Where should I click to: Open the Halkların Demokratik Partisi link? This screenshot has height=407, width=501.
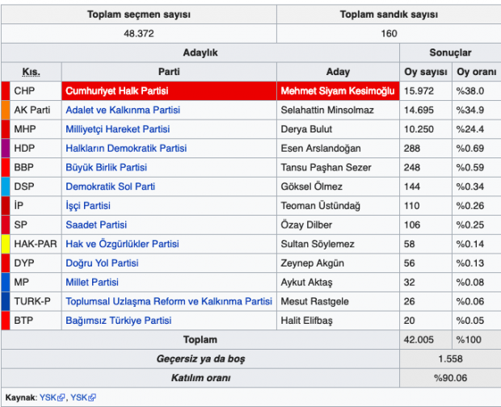(x=126, y=149)
